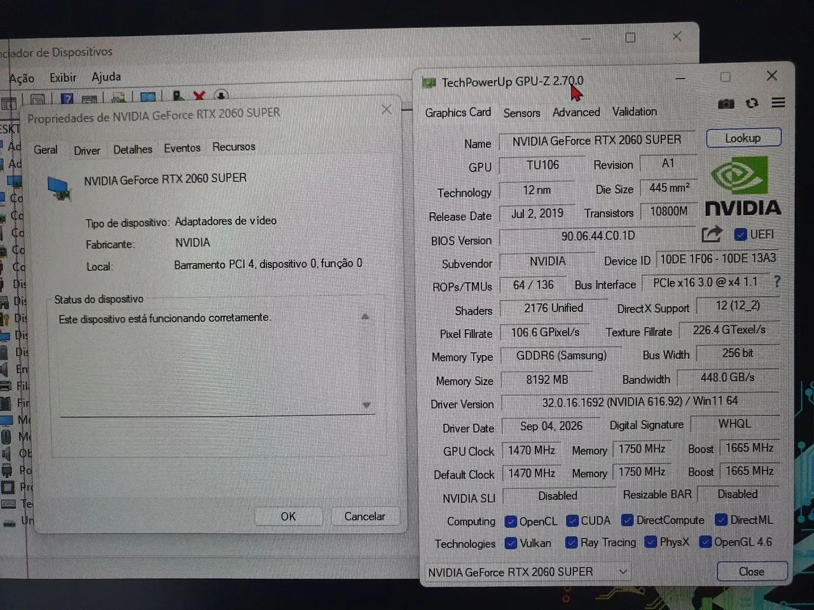Select the Geral tab
Image resolution: width=814 pixels, height=610 pixels.
tap(45, 150)
